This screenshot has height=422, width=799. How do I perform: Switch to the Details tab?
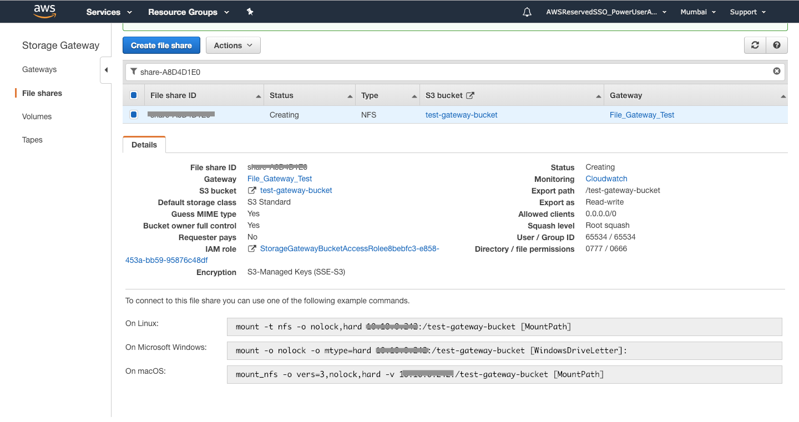(144, 144)
